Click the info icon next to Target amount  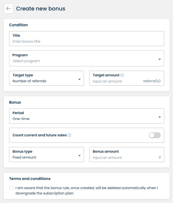click(x=122, y=75)
